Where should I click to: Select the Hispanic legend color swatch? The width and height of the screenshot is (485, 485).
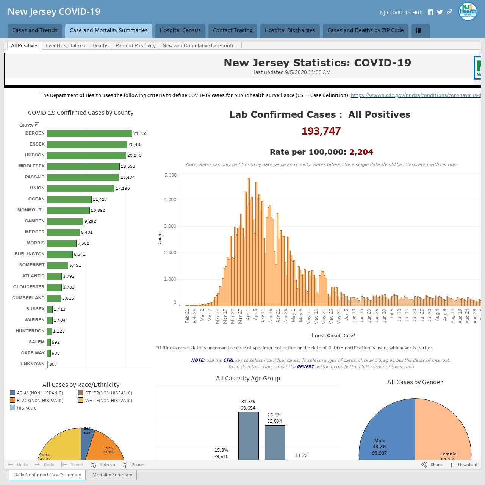pyautogui.click(x=13, y=408)
